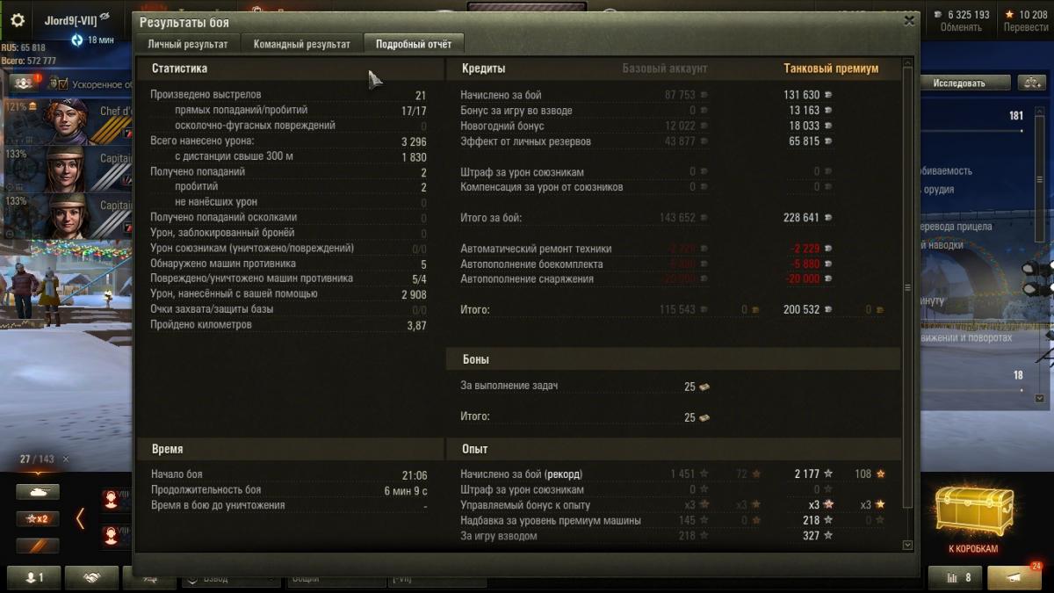Open the notifications megaphone with 24 badge
This screenshot has height=593, width=1054.
click(1014, 577)
